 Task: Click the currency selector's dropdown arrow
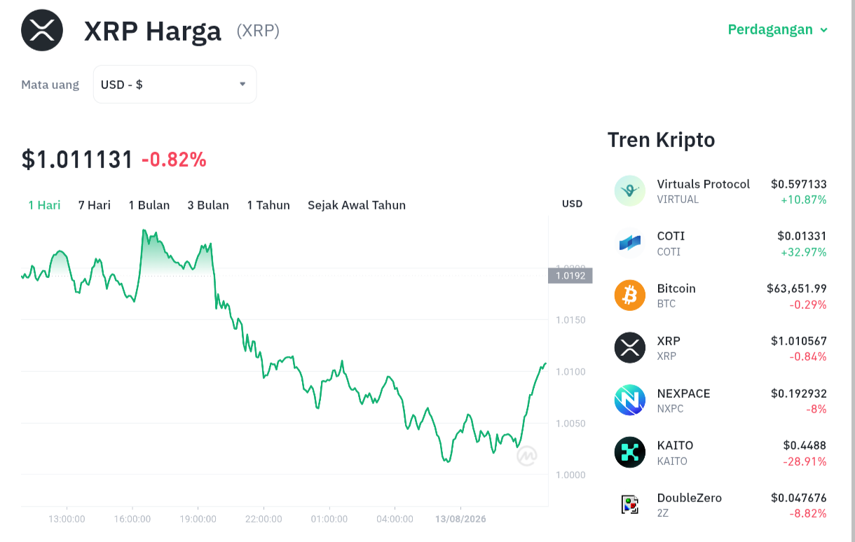tap(242, 84)
